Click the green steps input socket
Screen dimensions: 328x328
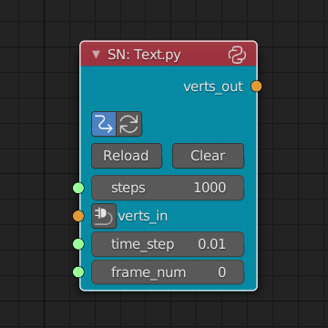click(x=78, y=188)
